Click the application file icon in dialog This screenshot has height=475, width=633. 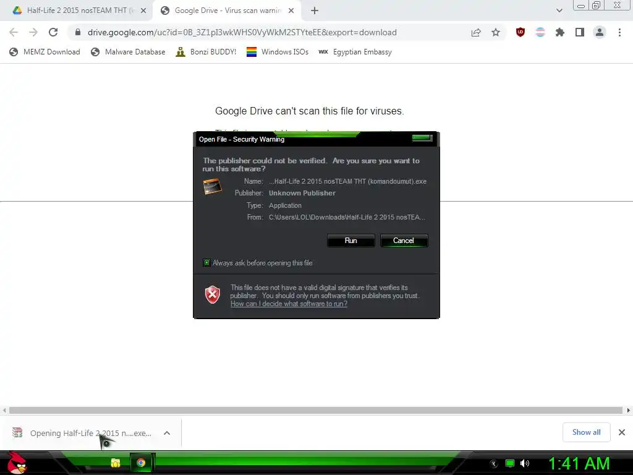click(213, 187)
